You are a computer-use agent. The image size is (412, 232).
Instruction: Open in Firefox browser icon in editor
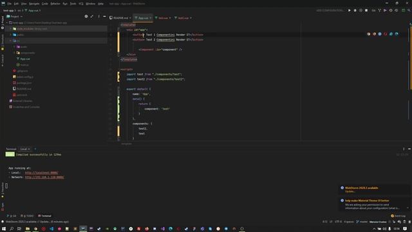pos(374,34)
